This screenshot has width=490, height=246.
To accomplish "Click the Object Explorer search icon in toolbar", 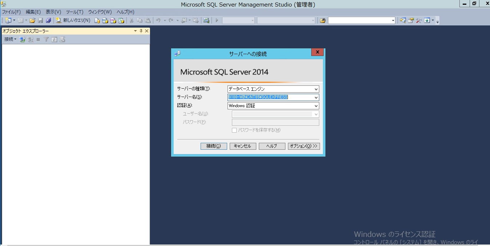I will (403, 20).
